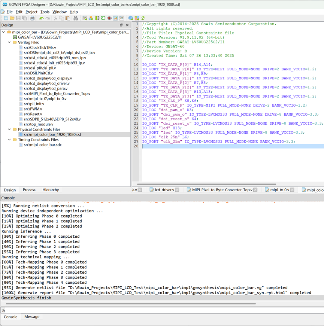
Task: Select src\ClockTick1Ms.v in the tree
Action: click(40, 48)
